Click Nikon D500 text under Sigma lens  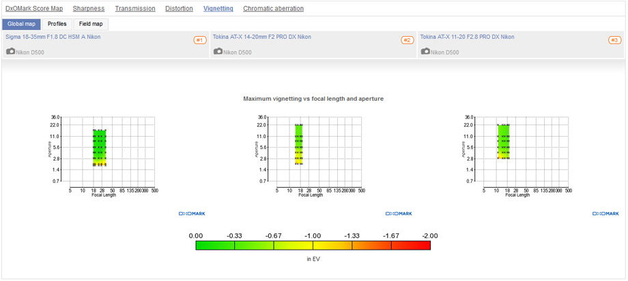click(30, 52)
